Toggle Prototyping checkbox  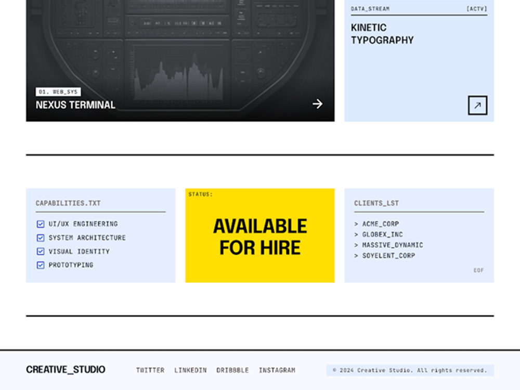pyautogui.click(x=41, y=265)
